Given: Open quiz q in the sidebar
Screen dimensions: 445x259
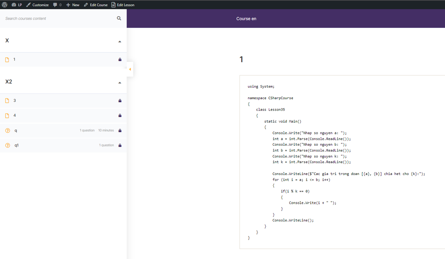Looking at the screenshot, I should (63, 130).
